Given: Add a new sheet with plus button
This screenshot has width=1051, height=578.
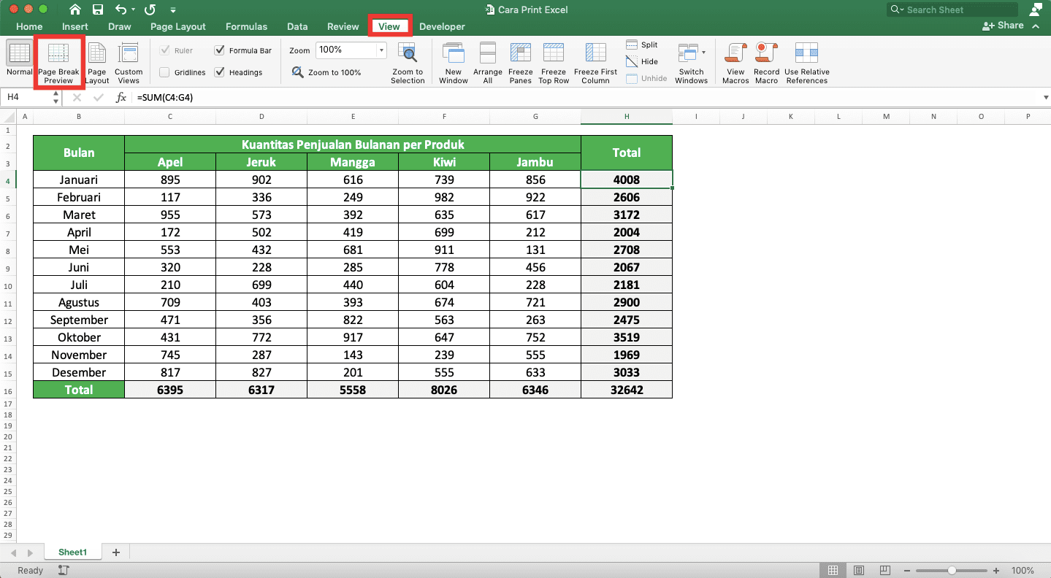Looking at the screenshot, I should (x=115, y=552).
